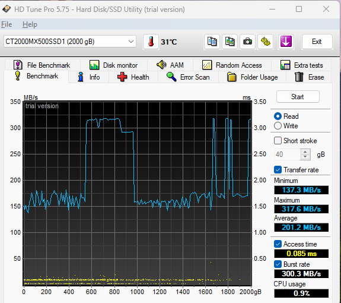
Task: Open options with the wrench icon
Action: point(265,42)
